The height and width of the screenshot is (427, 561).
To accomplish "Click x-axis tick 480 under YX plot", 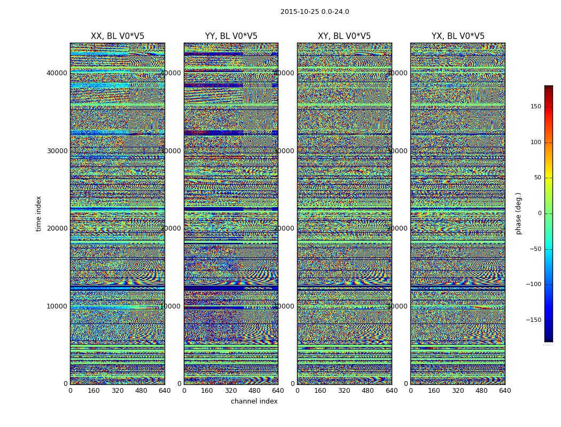I will 481,391.
